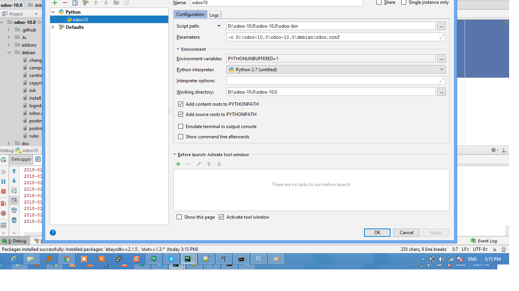This screenshot has width=519, height=291.
Task: Open Console view icon beside Debugger tab
Action: (38, 160)
